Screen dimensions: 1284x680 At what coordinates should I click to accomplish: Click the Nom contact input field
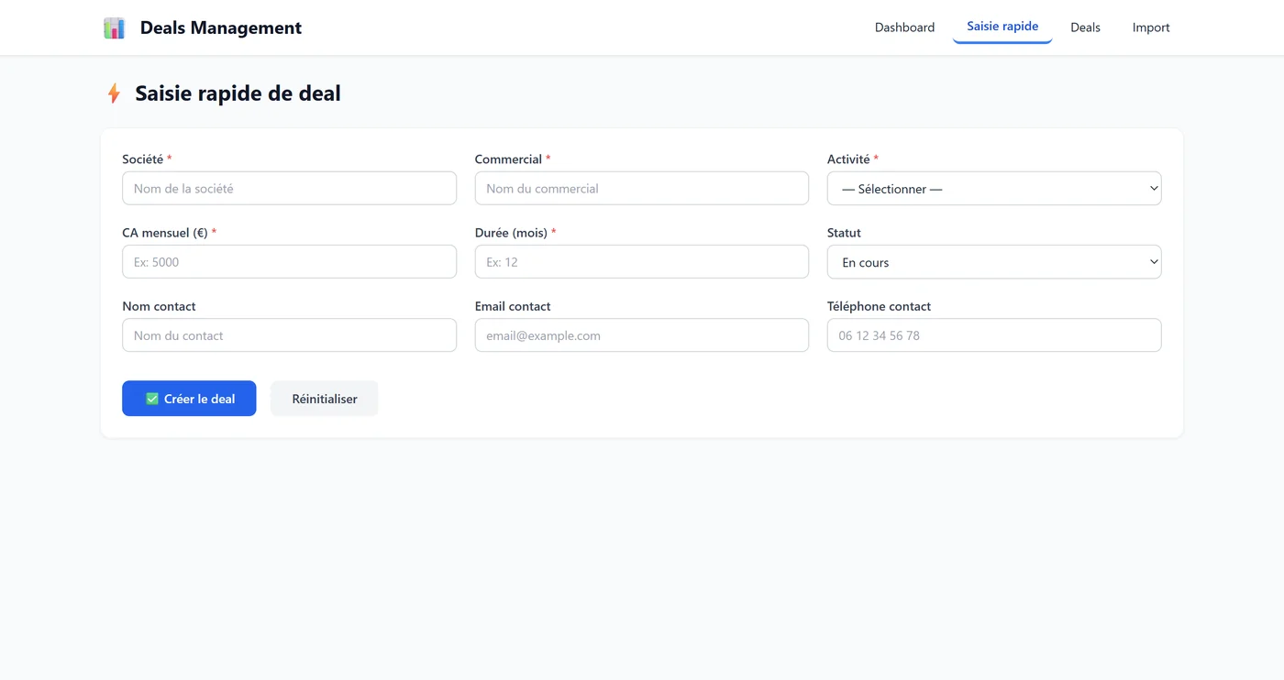[x=289, y=335]
